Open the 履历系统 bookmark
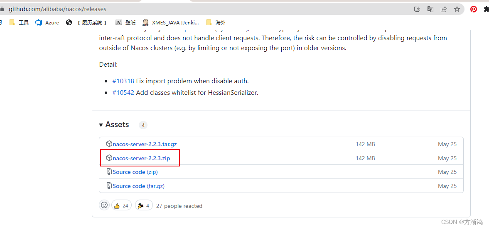 (x=86, y=22)
